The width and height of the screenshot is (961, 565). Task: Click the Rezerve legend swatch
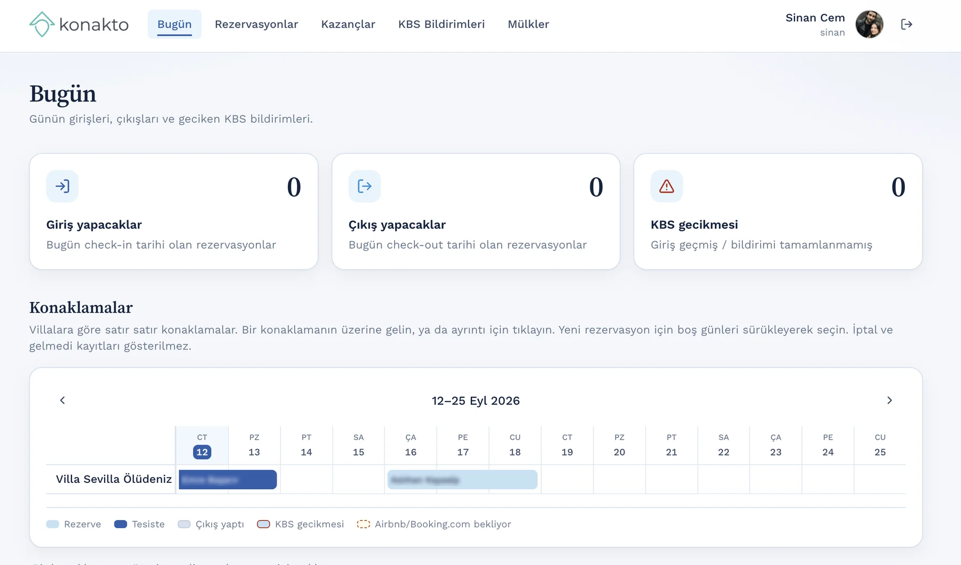(x=52, y=524)
